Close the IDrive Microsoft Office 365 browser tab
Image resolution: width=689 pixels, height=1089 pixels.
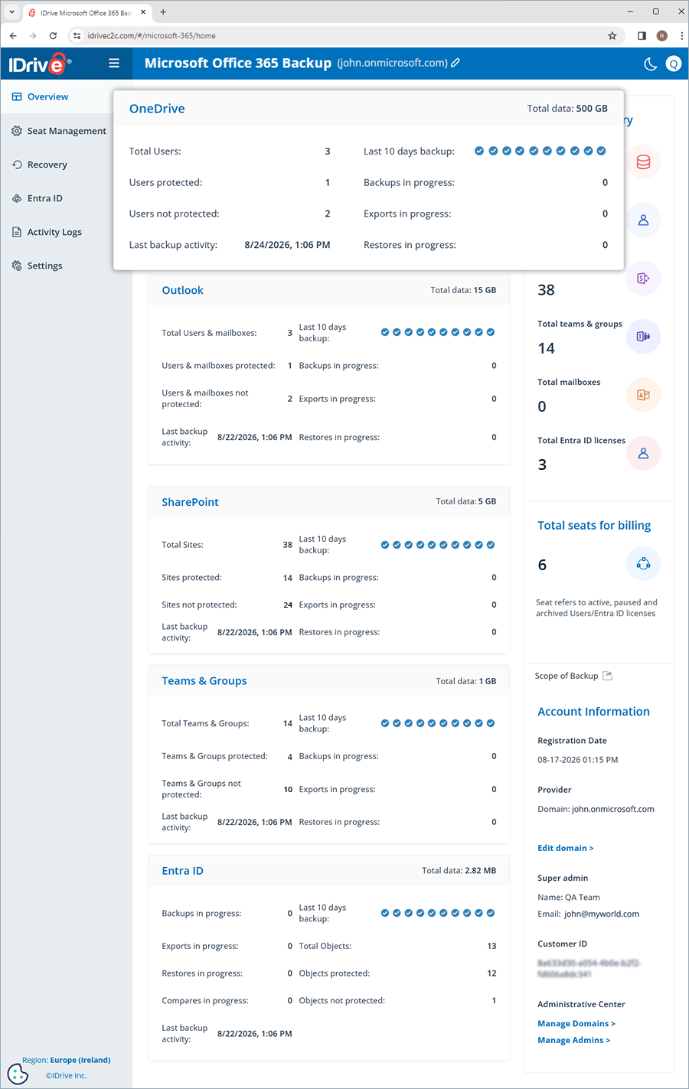[145, 12]
